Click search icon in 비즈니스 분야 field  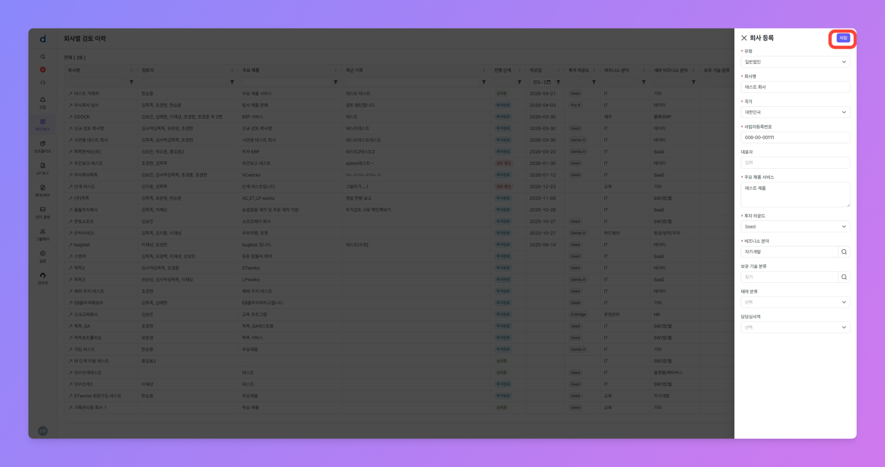pos(844,252)
